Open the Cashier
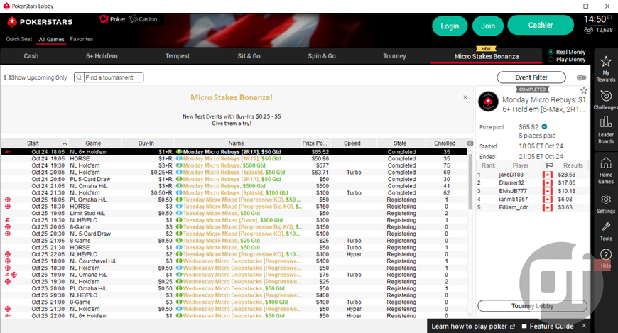Image resolution: width=618 pixels, height=333 pixels. pos(541,25)
